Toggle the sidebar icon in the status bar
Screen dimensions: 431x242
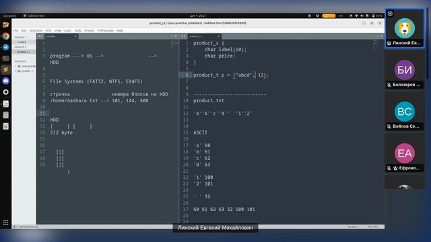point(15,227)
